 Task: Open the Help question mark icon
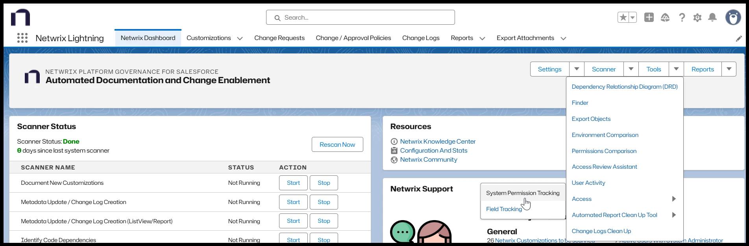point(682,17)
